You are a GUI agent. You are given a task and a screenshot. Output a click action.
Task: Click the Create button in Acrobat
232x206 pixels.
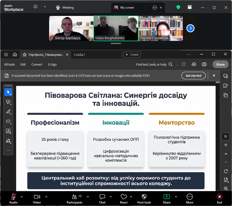[x=132, y=55]
